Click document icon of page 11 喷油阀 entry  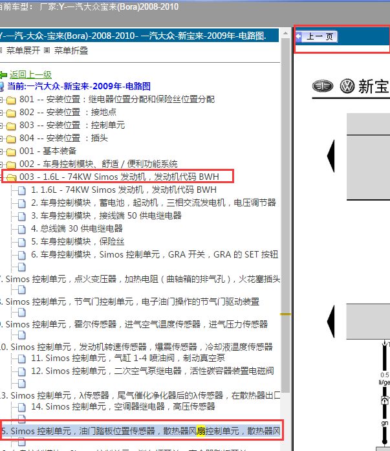pos(22,358)
